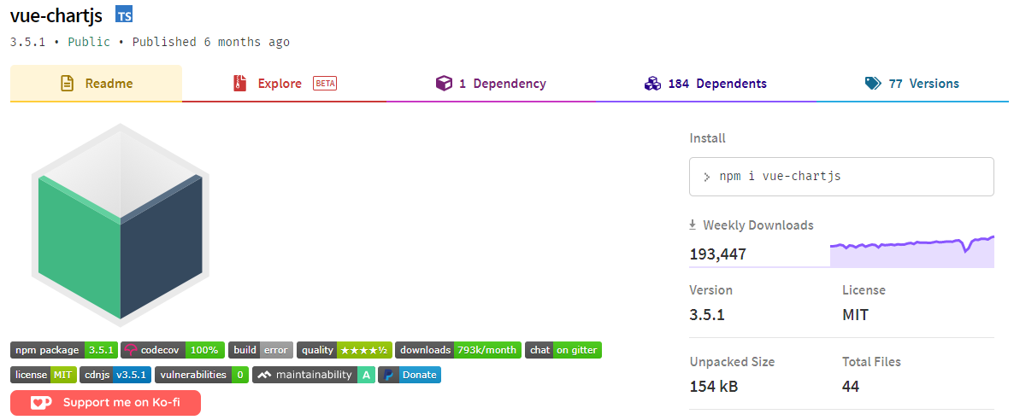View the 184 Dependents tab
Viewport: 1014px width, 420px height.
coord(705,84)
